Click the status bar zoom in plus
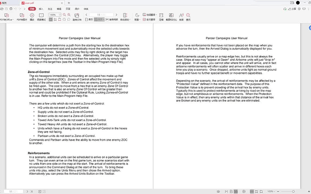The width and height of the screenshot is (311, 194). (x=309, y=191)
